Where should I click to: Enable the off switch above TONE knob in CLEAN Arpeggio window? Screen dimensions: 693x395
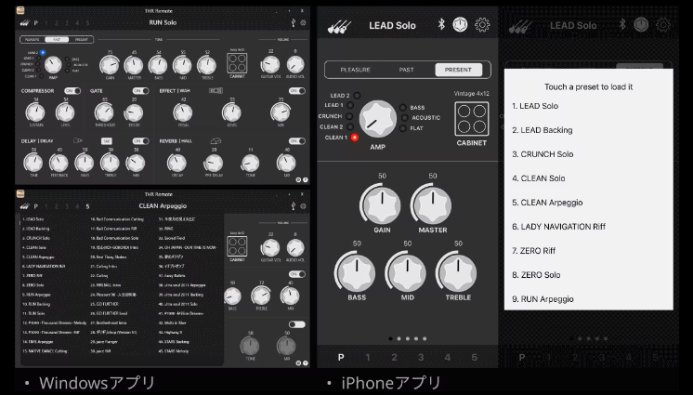pos(297,324)
